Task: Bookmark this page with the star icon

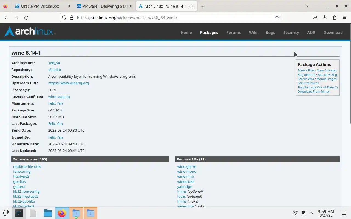Action: pos(277,18)
